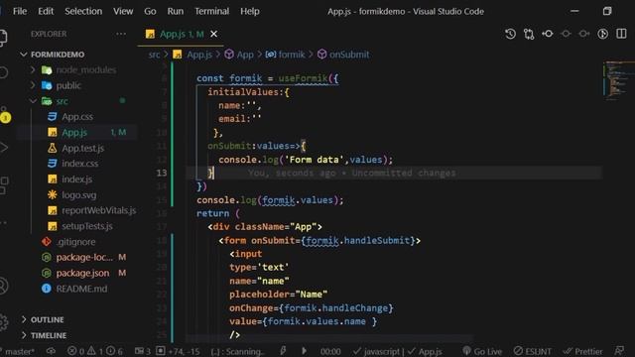Open index.js file
Screen dimensions: 635x357
(x=76, y=179)
